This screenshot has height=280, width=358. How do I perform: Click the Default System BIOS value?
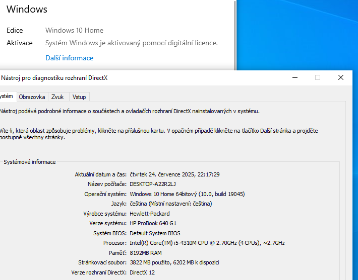[155, 233]
